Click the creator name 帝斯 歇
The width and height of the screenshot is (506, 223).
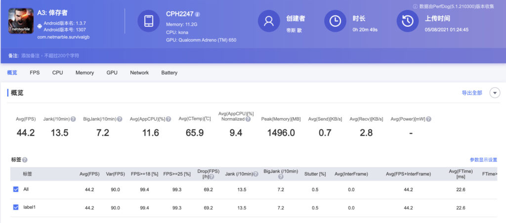click(x=294, y=30)
